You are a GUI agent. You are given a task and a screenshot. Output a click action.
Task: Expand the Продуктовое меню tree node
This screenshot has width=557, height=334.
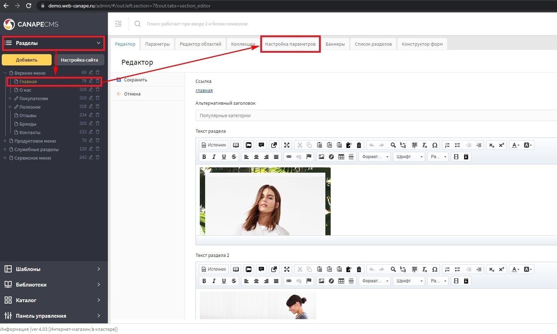pyautogui.click(x=5, y=141)
